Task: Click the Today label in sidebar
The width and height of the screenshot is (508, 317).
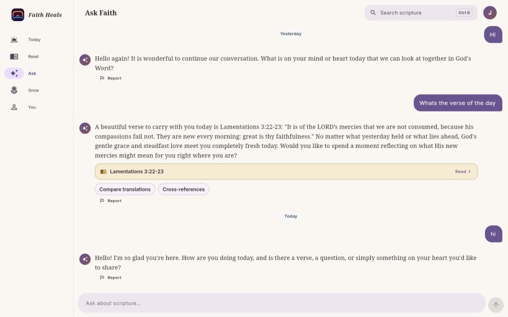Action: point(34,40)
